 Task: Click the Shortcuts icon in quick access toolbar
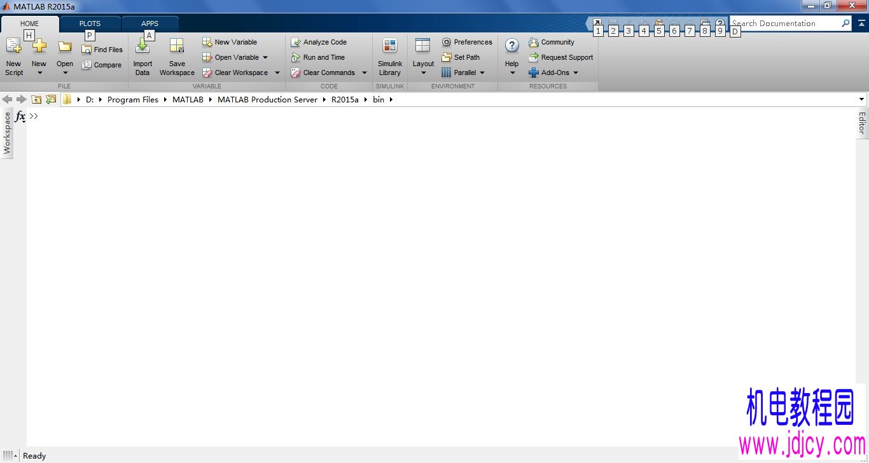pos(598,23)
